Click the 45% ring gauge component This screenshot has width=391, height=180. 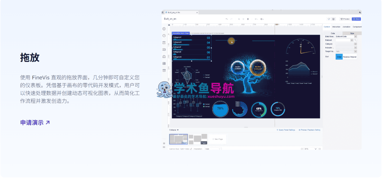click(259, 109)
